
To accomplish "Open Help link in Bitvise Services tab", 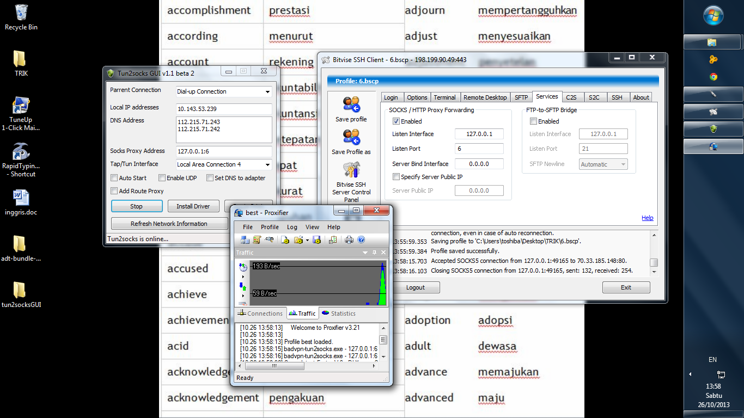I will (647, 218).
